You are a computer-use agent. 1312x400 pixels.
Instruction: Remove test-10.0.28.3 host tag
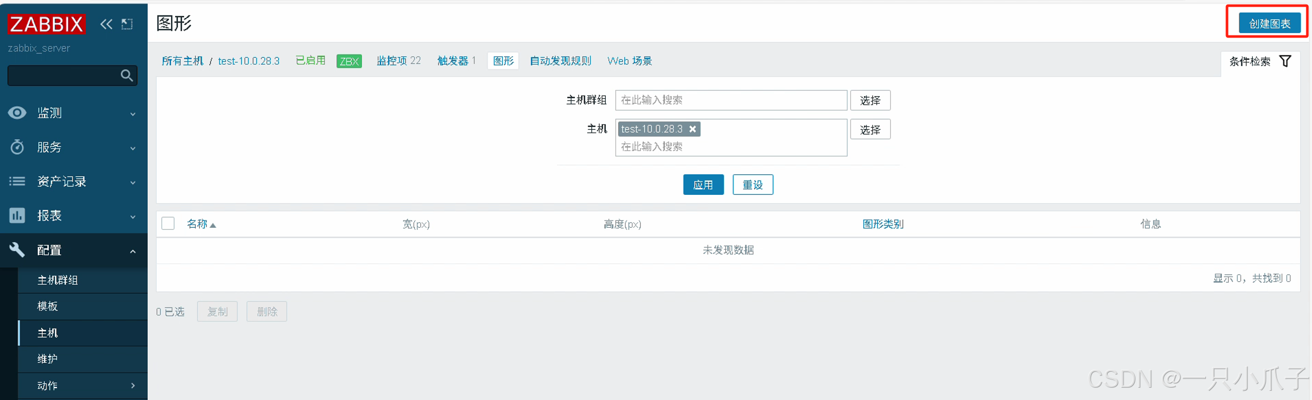coord(693,129)
